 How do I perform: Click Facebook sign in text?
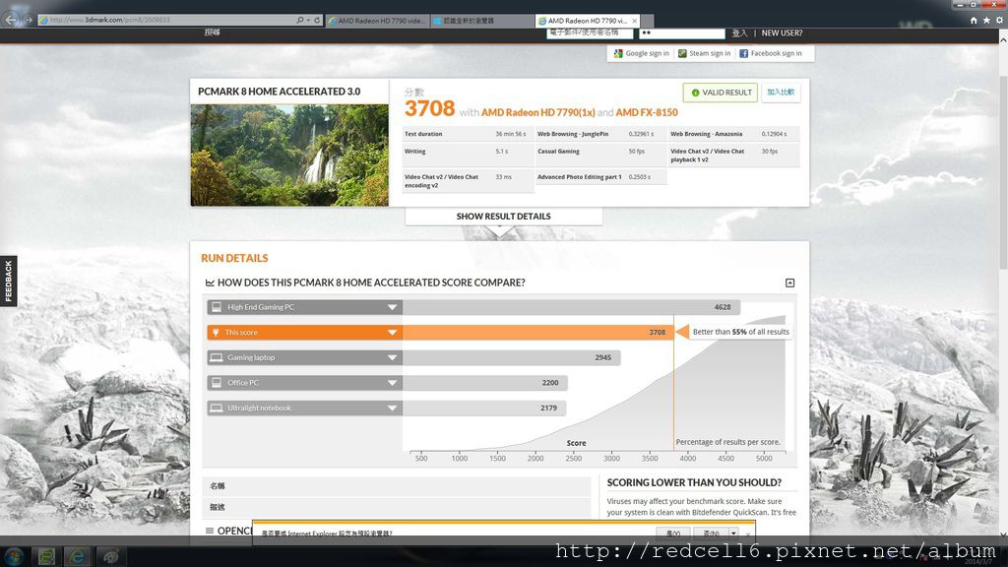pos(776,53)
